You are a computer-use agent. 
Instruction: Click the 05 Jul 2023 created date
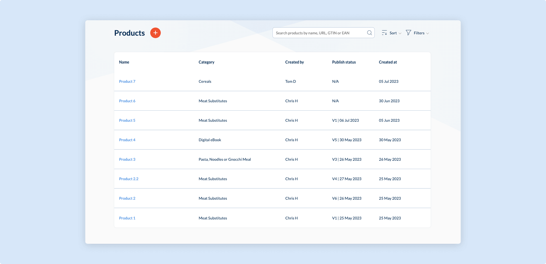coord(388,82)
